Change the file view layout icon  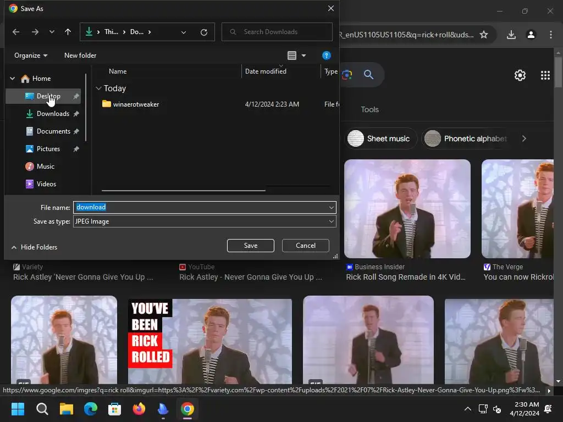click(292, 55)
